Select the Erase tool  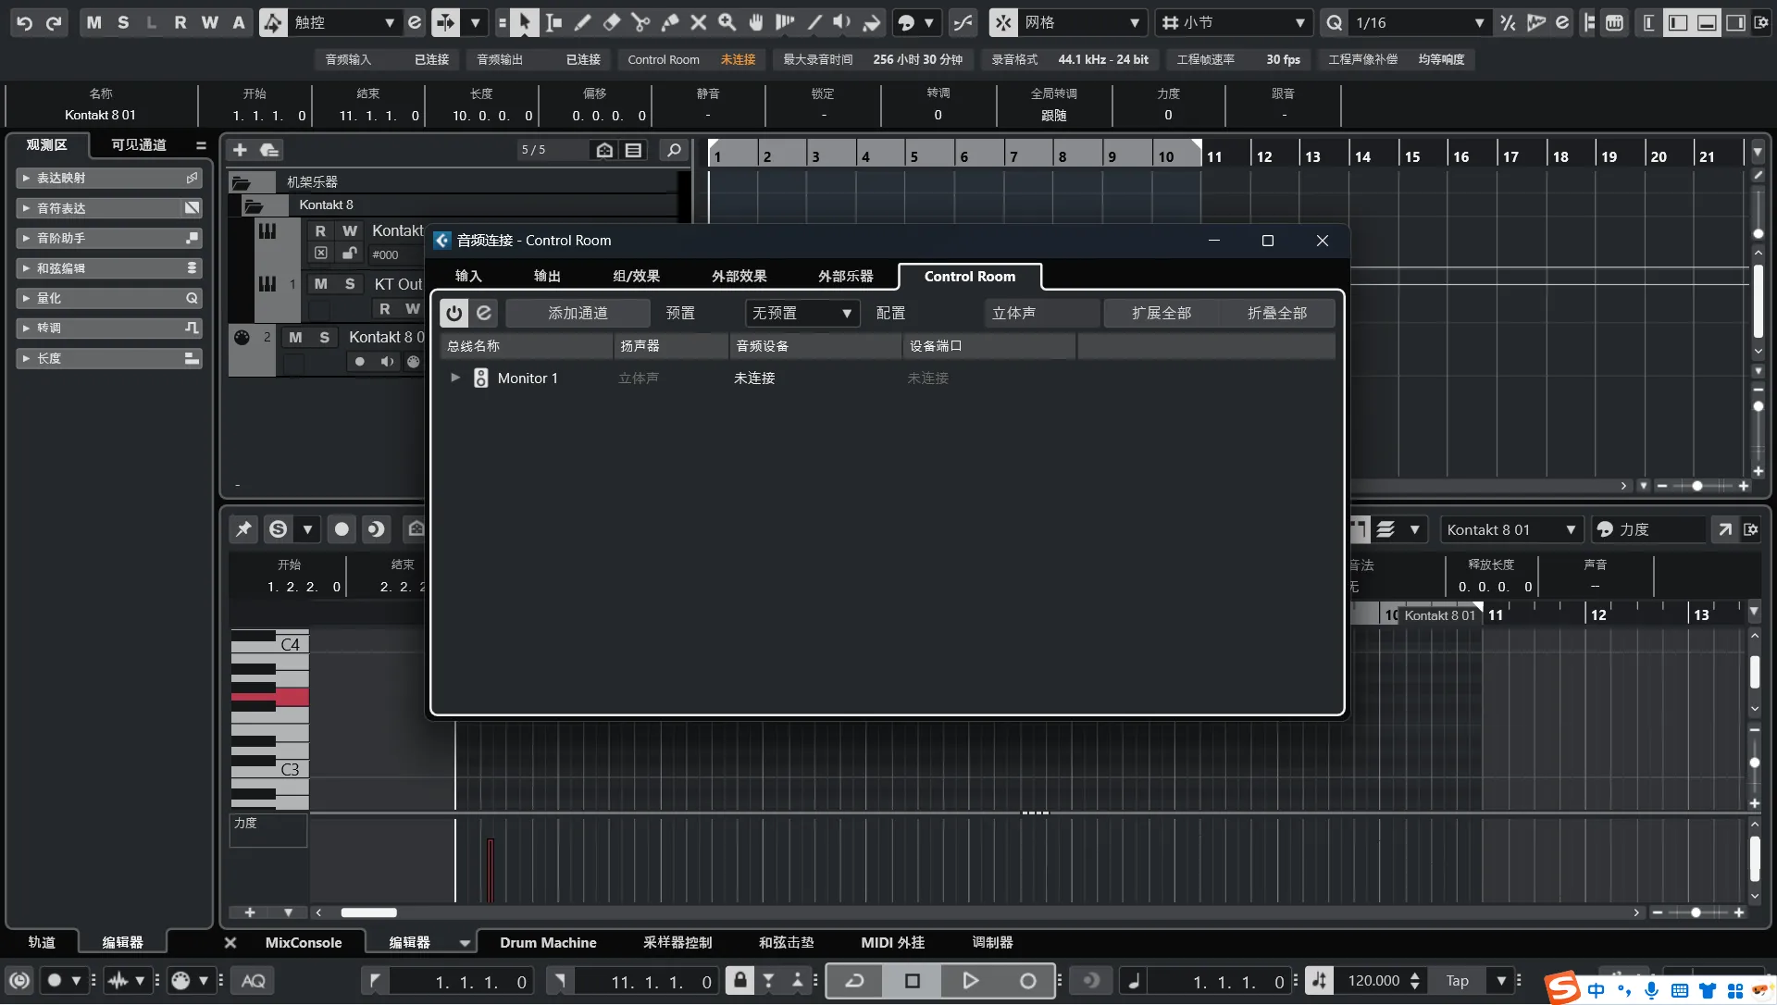[611, 22]
